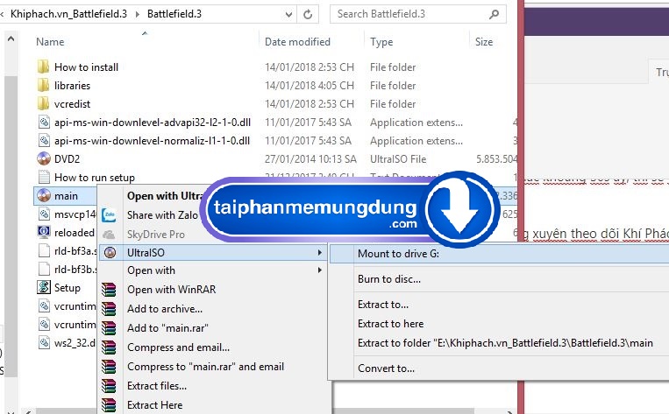
Task: Click the scroll up arrow of file pane
Action: point(11,39)
